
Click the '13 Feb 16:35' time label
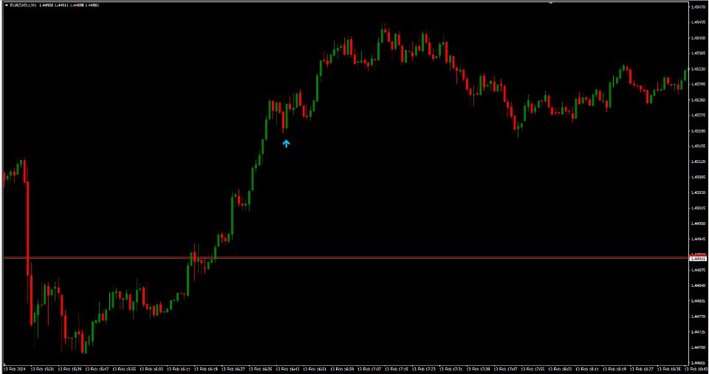[x=261, y=369]
